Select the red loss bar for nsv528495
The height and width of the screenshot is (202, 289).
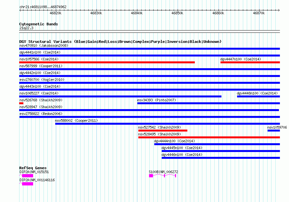pyautogui.click(x=209, y=137)
